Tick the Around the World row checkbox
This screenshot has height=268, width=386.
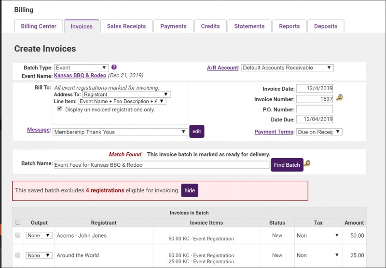[18, 255]
